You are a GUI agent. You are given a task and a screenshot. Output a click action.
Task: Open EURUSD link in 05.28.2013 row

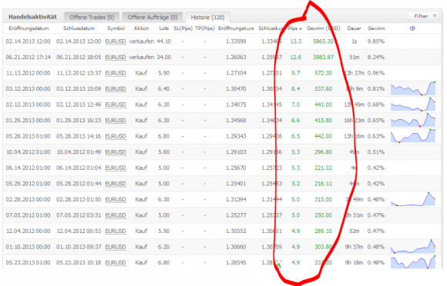click(x=116, y=136)
